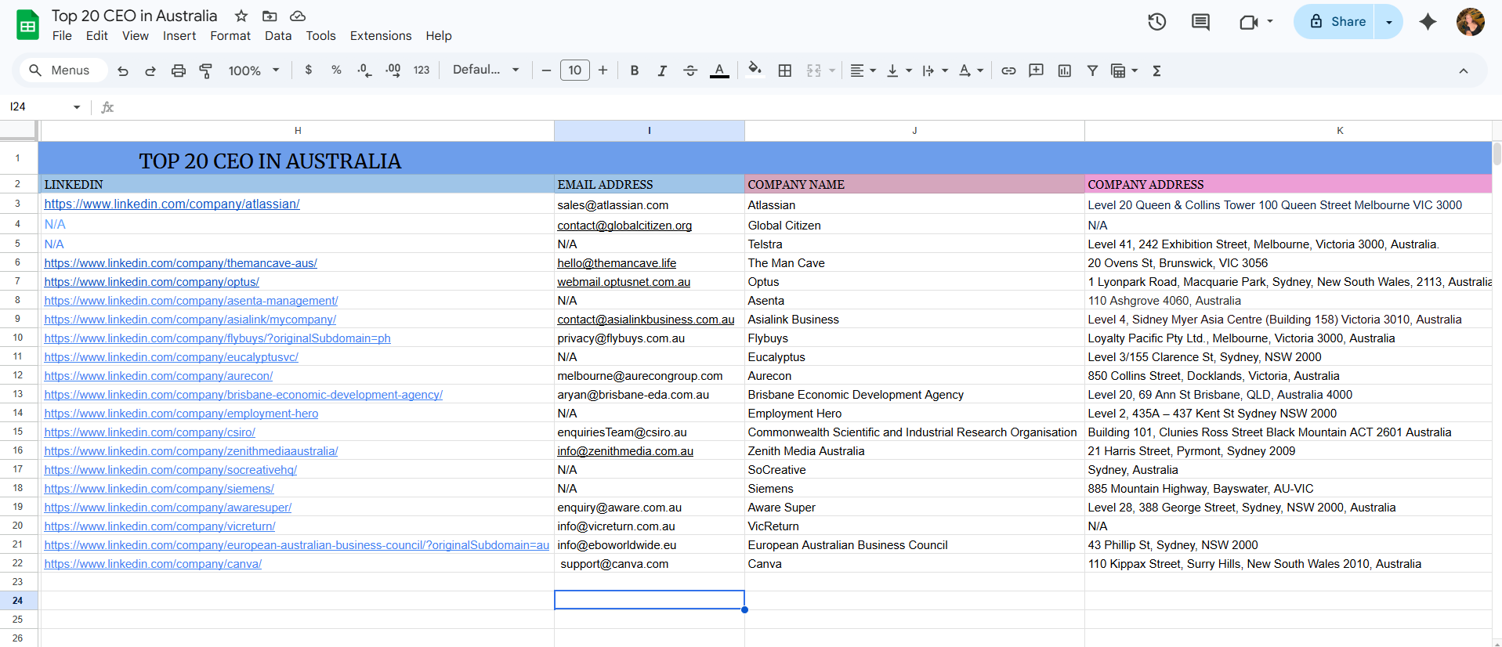Click the Redo icon
The width and height of the screenshot is (1502, 647).
pos(150,70)
